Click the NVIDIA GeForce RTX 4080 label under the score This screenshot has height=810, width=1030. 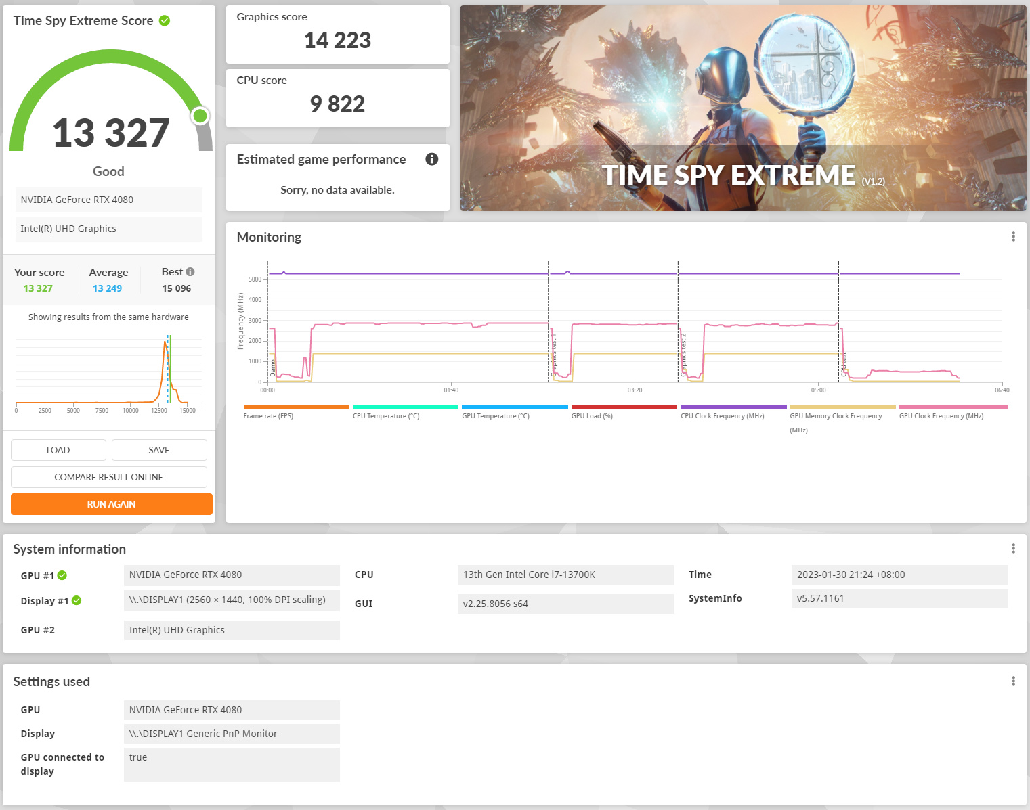tap(109, 200)
